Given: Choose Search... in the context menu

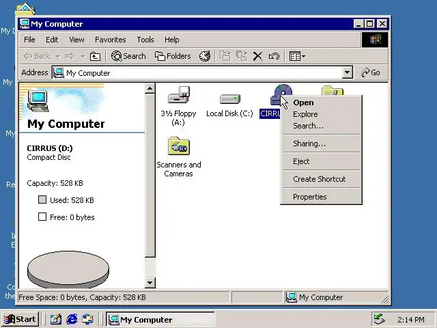Looking at the screenshot, I should point(321,126).
